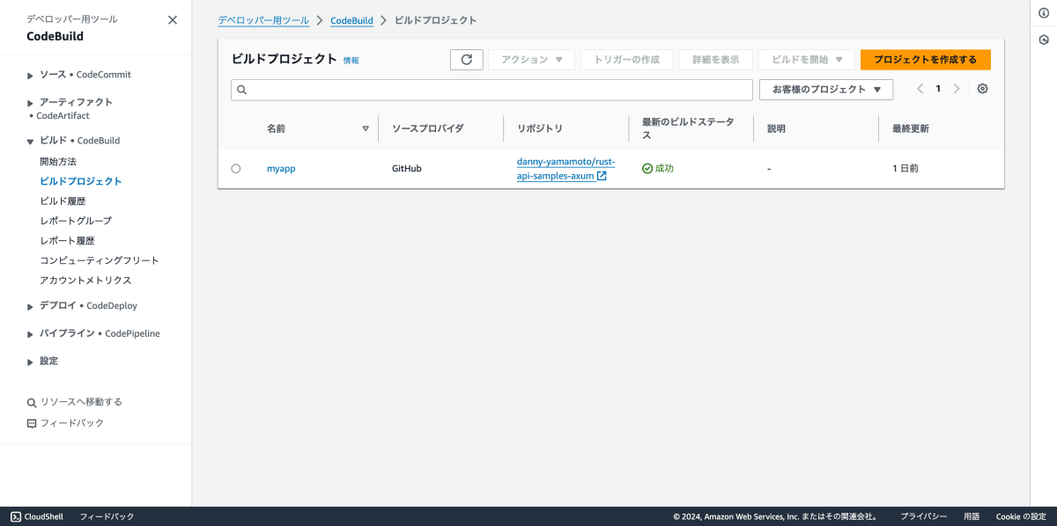Click the 最新のビルドステータス column header
Viewport: 1057px width, 526px height.
pyautogui.click(x=688, y=128)
